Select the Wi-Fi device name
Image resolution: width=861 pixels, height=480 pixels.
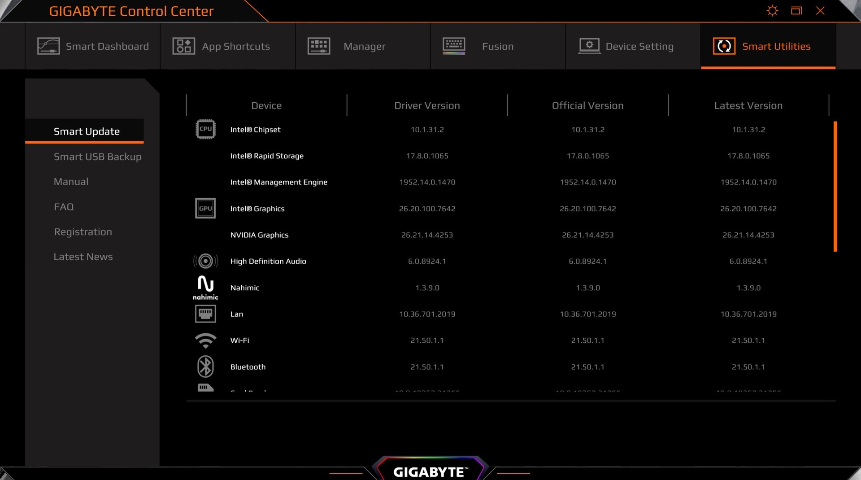point(239,340)
